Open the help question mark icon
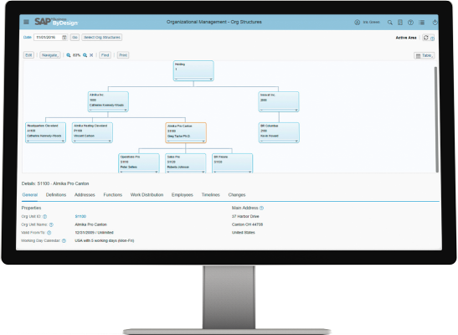Image resolution: width=458 pixels, height=335 pixels. [x=410, y=23]
